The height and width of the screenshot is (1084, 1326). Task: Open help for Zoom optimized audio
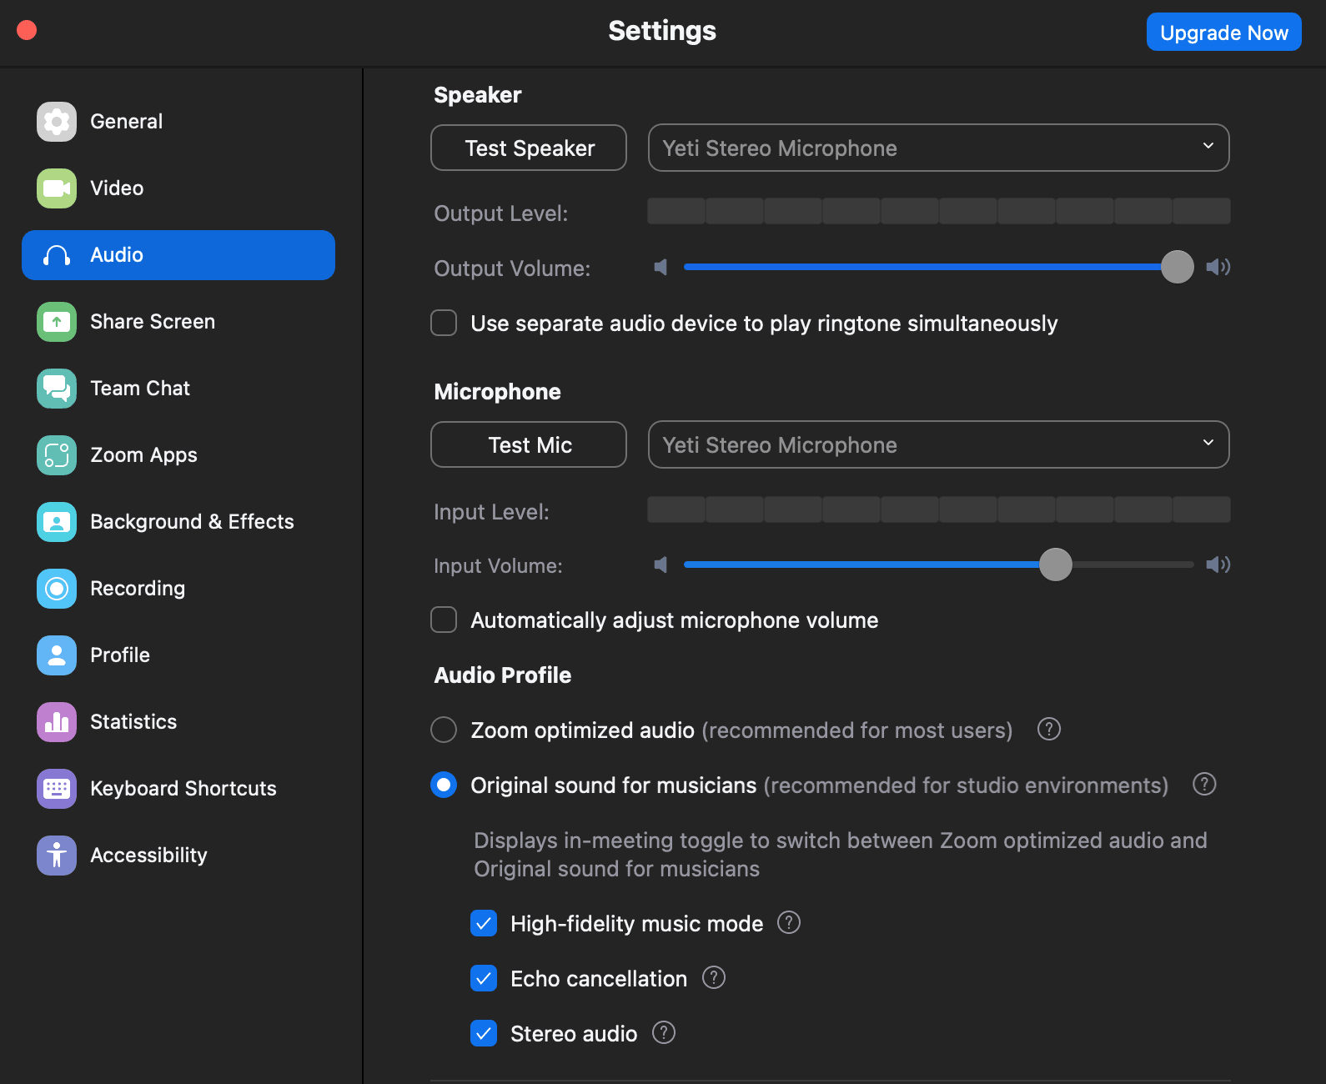coord(1048,730)
